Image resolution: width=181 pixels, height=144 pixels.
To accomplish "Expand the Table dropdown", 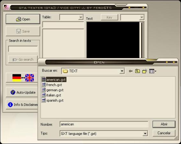I will 81,17.
